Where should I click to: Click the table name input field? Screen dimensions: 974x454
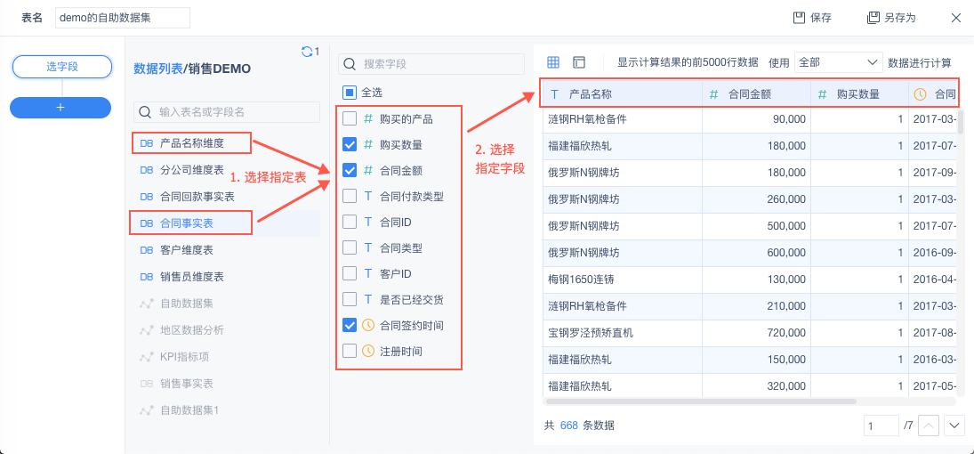tap(123, 18)
